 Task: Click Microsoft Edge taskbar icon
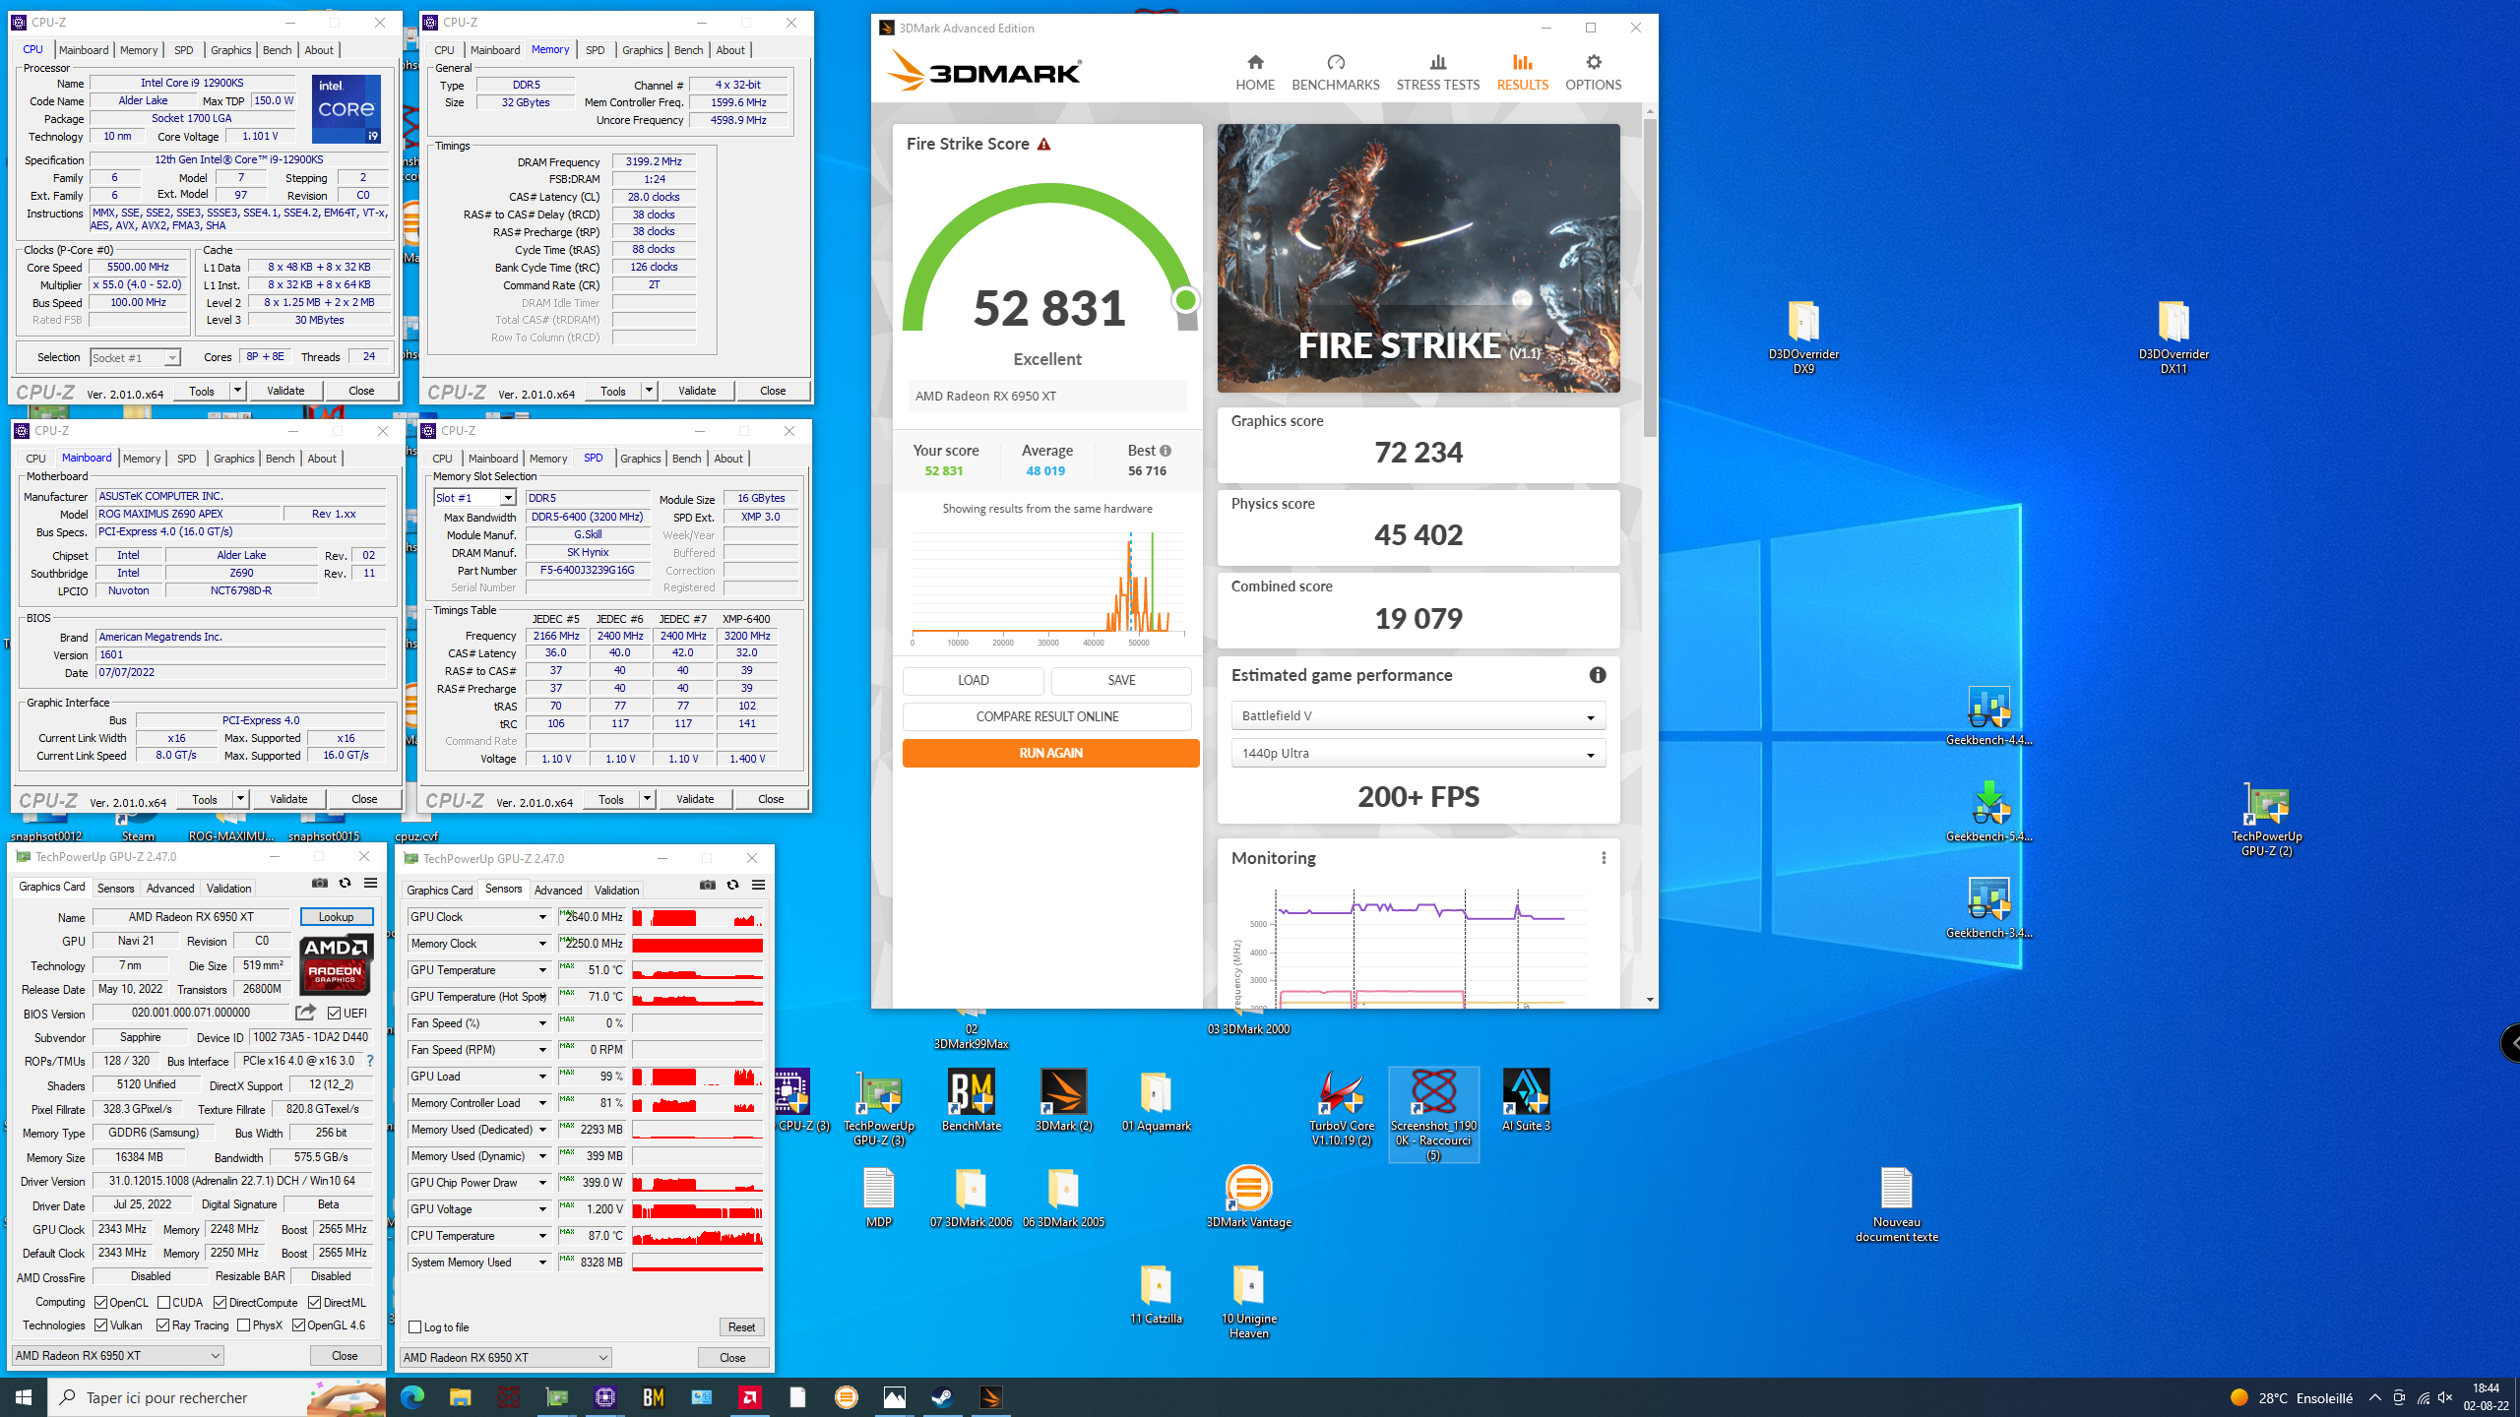coord(412,1397)
